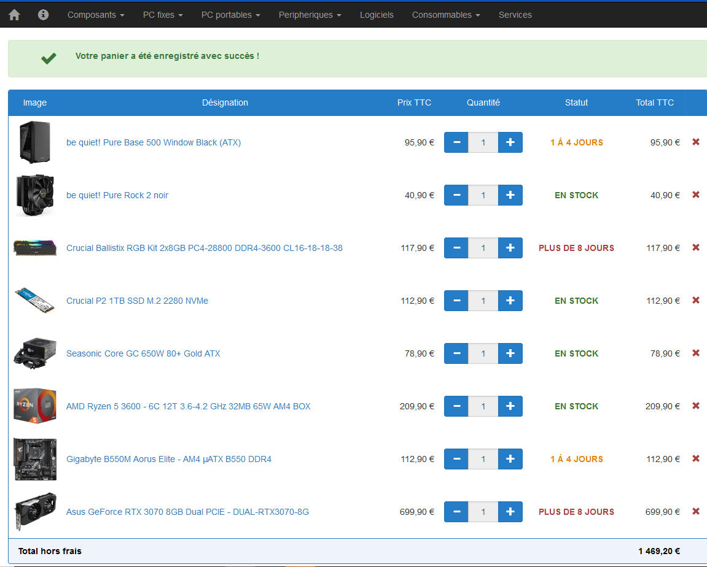Screen dimensions: 707x567
Task: Reduce quantity of Crucial Ballistix RGB Kit
Action: coord(456,248)
